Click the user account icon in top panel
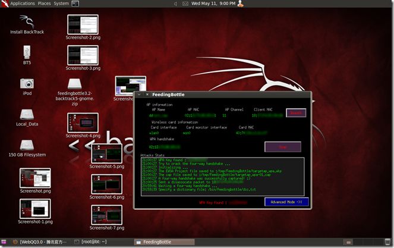Image resolution: width=394 pixels, height=248 pixels. coord(241,4)
